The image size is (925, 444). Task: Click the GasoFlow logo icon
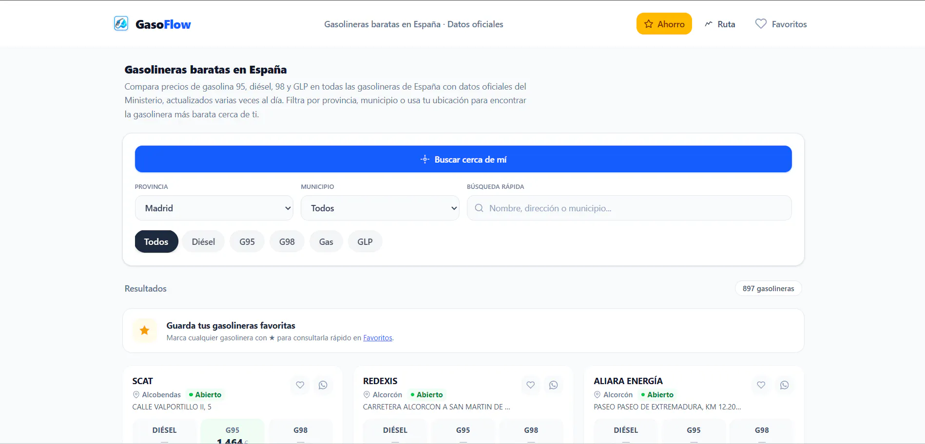tap(121, 23)
